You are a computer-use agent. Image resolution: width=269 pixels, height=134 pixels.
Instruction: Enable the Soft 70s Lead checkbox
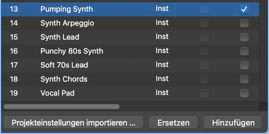[x=244, y=65]
